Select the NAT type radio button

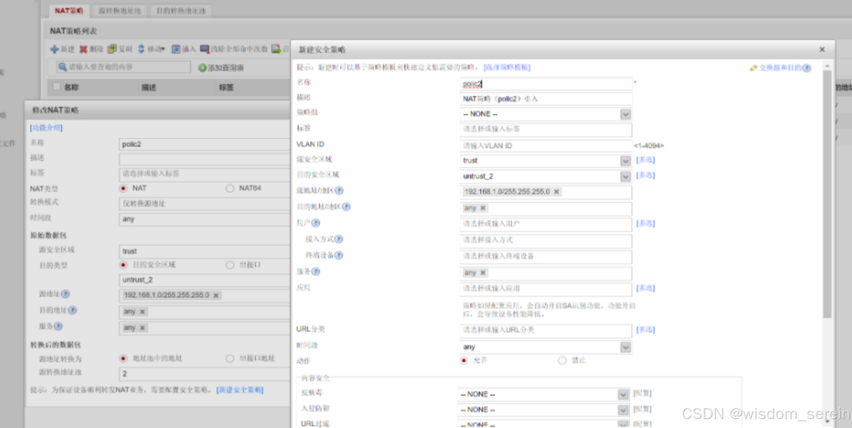click(123, 188)
